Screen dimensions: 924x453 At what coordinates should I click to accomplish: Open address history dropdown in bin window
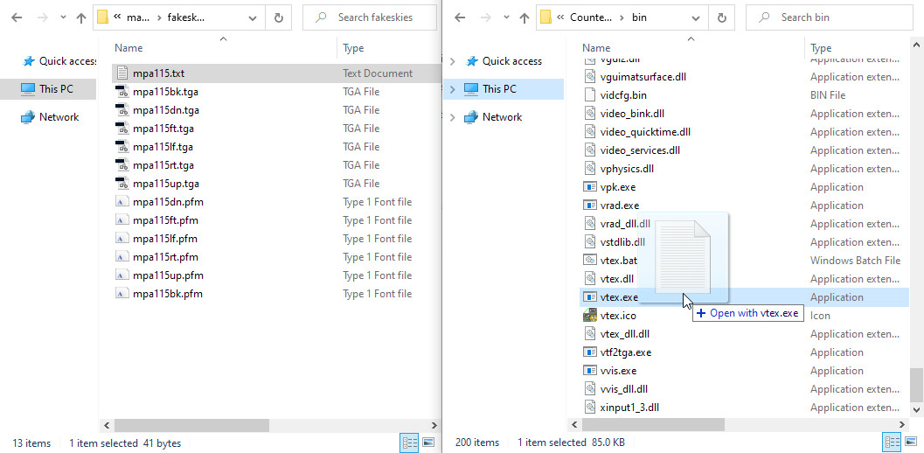[x=695, y=17]
